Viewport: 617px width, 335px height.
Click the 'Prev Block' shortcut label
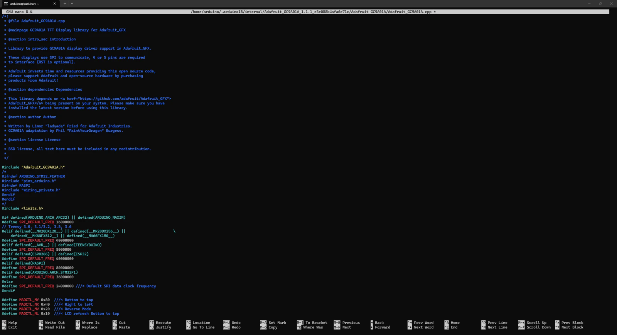tap(572, 323)
